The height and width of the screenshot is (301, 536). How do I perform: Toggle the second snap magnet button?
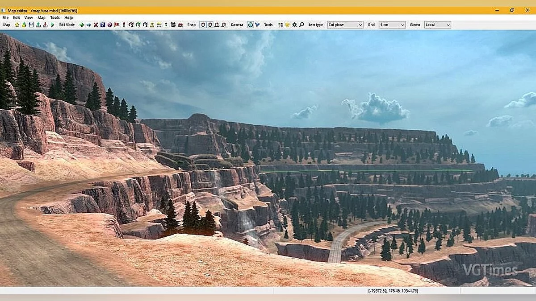[x=210, y=25]
